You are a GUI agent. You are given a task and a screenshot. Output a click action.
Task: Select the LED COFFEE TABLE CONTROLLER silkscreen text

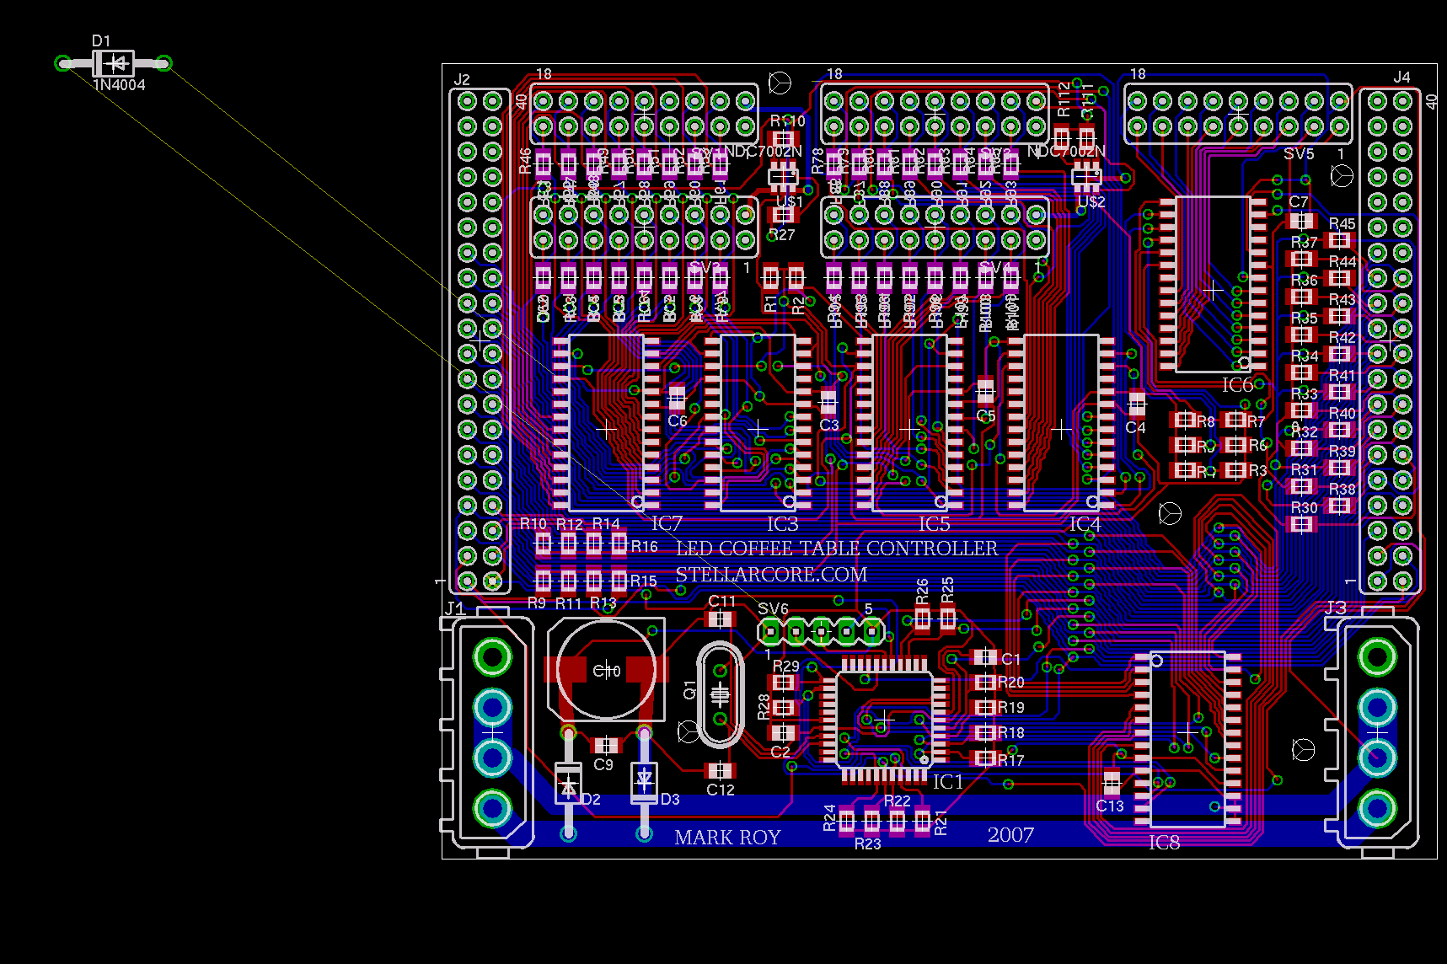click(x=837, y=549)
